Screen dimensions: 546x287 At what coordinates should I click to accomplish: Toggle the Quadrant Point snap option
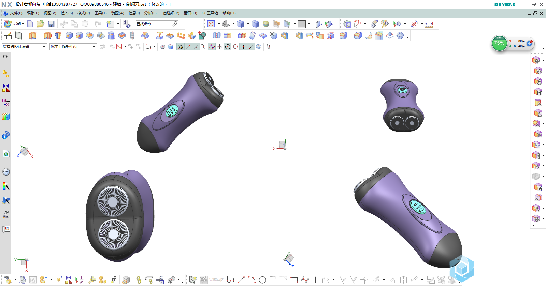pyautogui.click(x=235, y=47)
